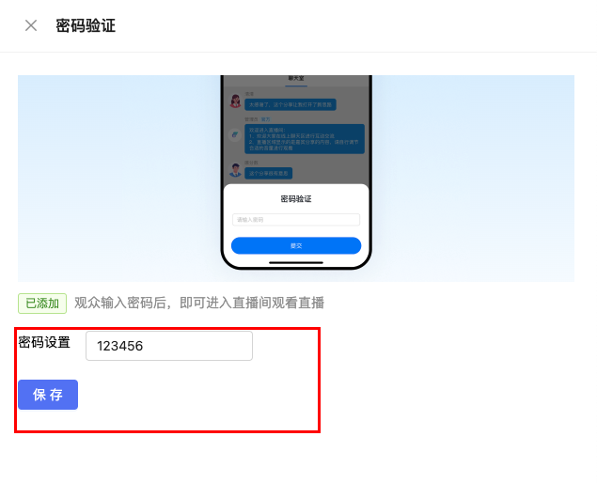
Task: Click the 密码验证 heading inside phone mockup
Action: [x=296, y=198]
